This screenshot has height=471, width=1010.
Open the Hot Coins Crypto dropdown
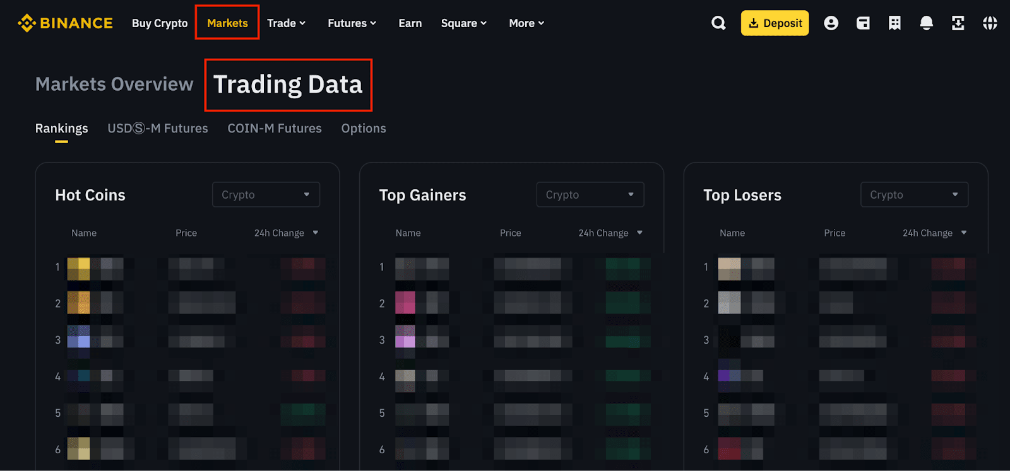(x=266, y=195)
